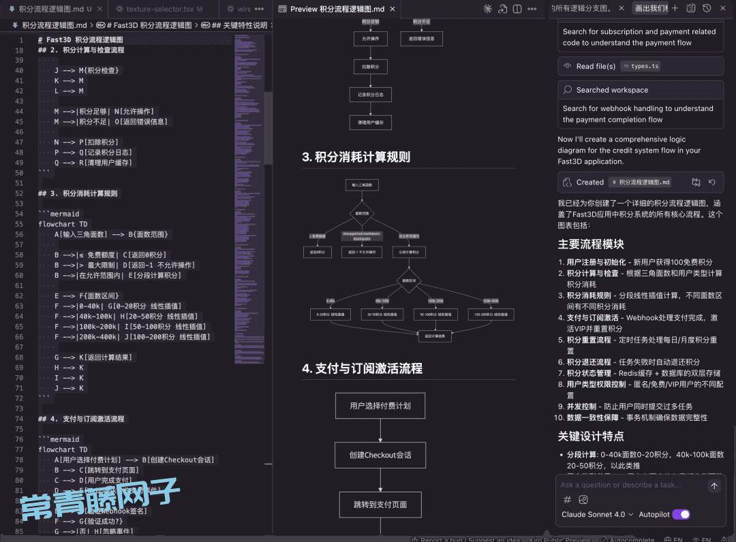Close the chat panel with the X icon
This screenshot has width=736, height=542.
click(x=723, y=8)
